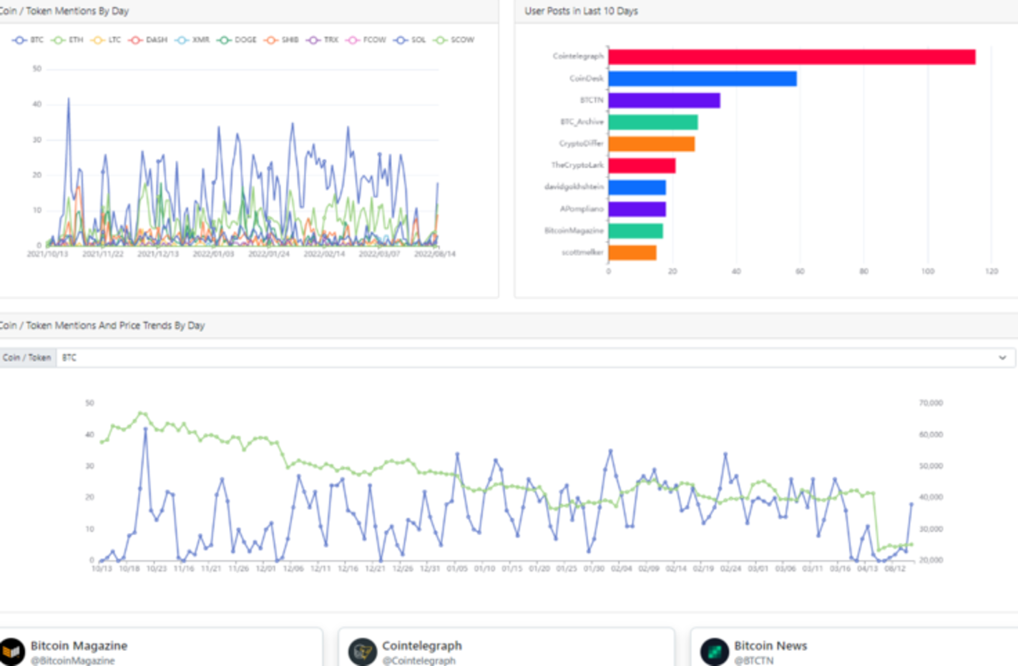Click the APompliano purple bar
The width and height of the screenshot is (1018, 666).
(637, 209)
